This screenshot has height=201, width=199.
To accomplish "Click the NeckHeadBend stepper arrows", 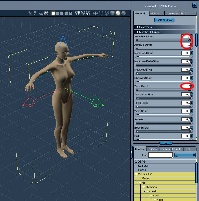I will pyautogui.click(x=192, y=53).
